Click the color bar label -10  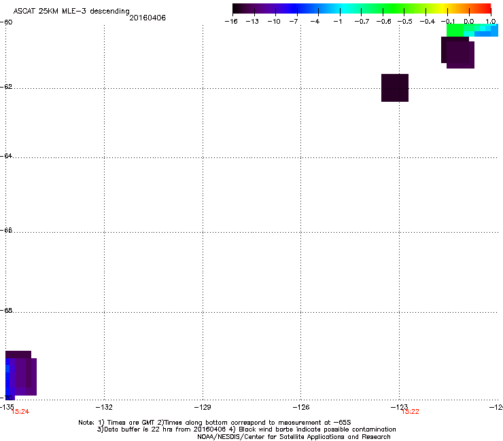[274, 22]
